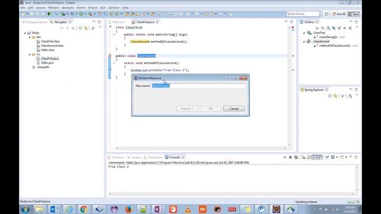Select the Java perspective button
The height and width of the screenshot is (214, 381).
pos(354,14)
